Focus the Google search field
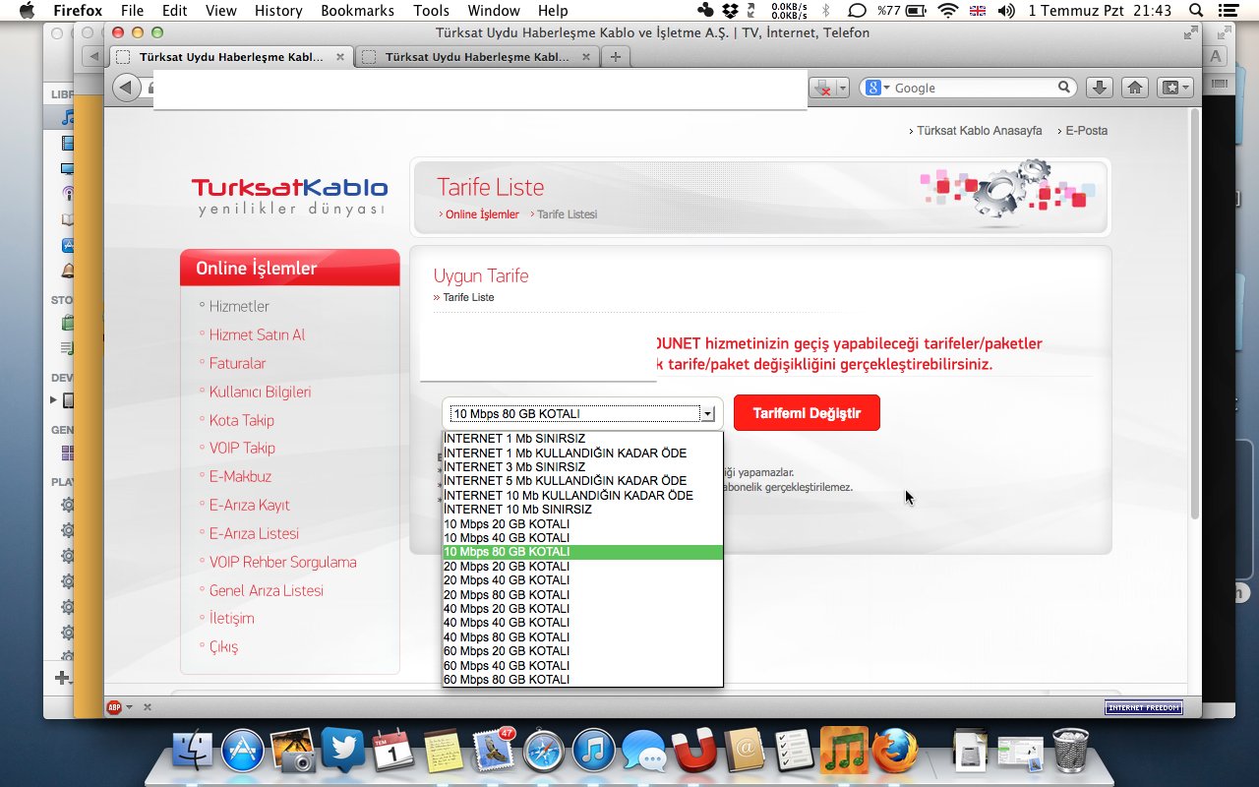 pyautogui.click(x=974, y=88)
